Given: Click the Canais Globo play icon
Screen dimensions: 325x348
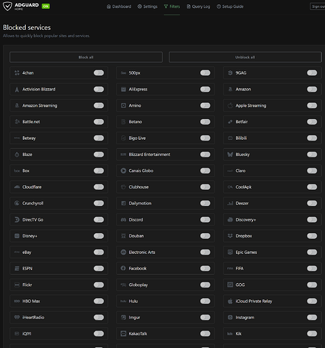Looking at the screenshot, I should (124, 171).
